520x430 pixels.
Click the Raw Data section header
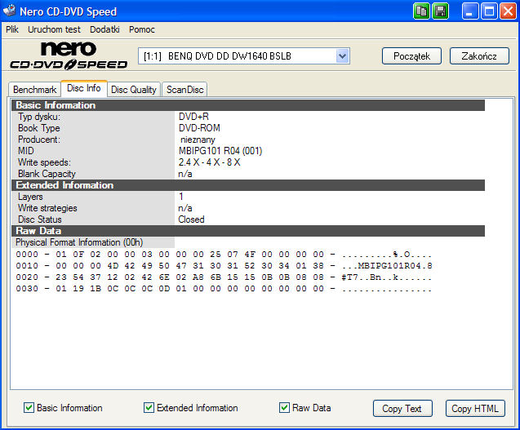tap(248, 231)
